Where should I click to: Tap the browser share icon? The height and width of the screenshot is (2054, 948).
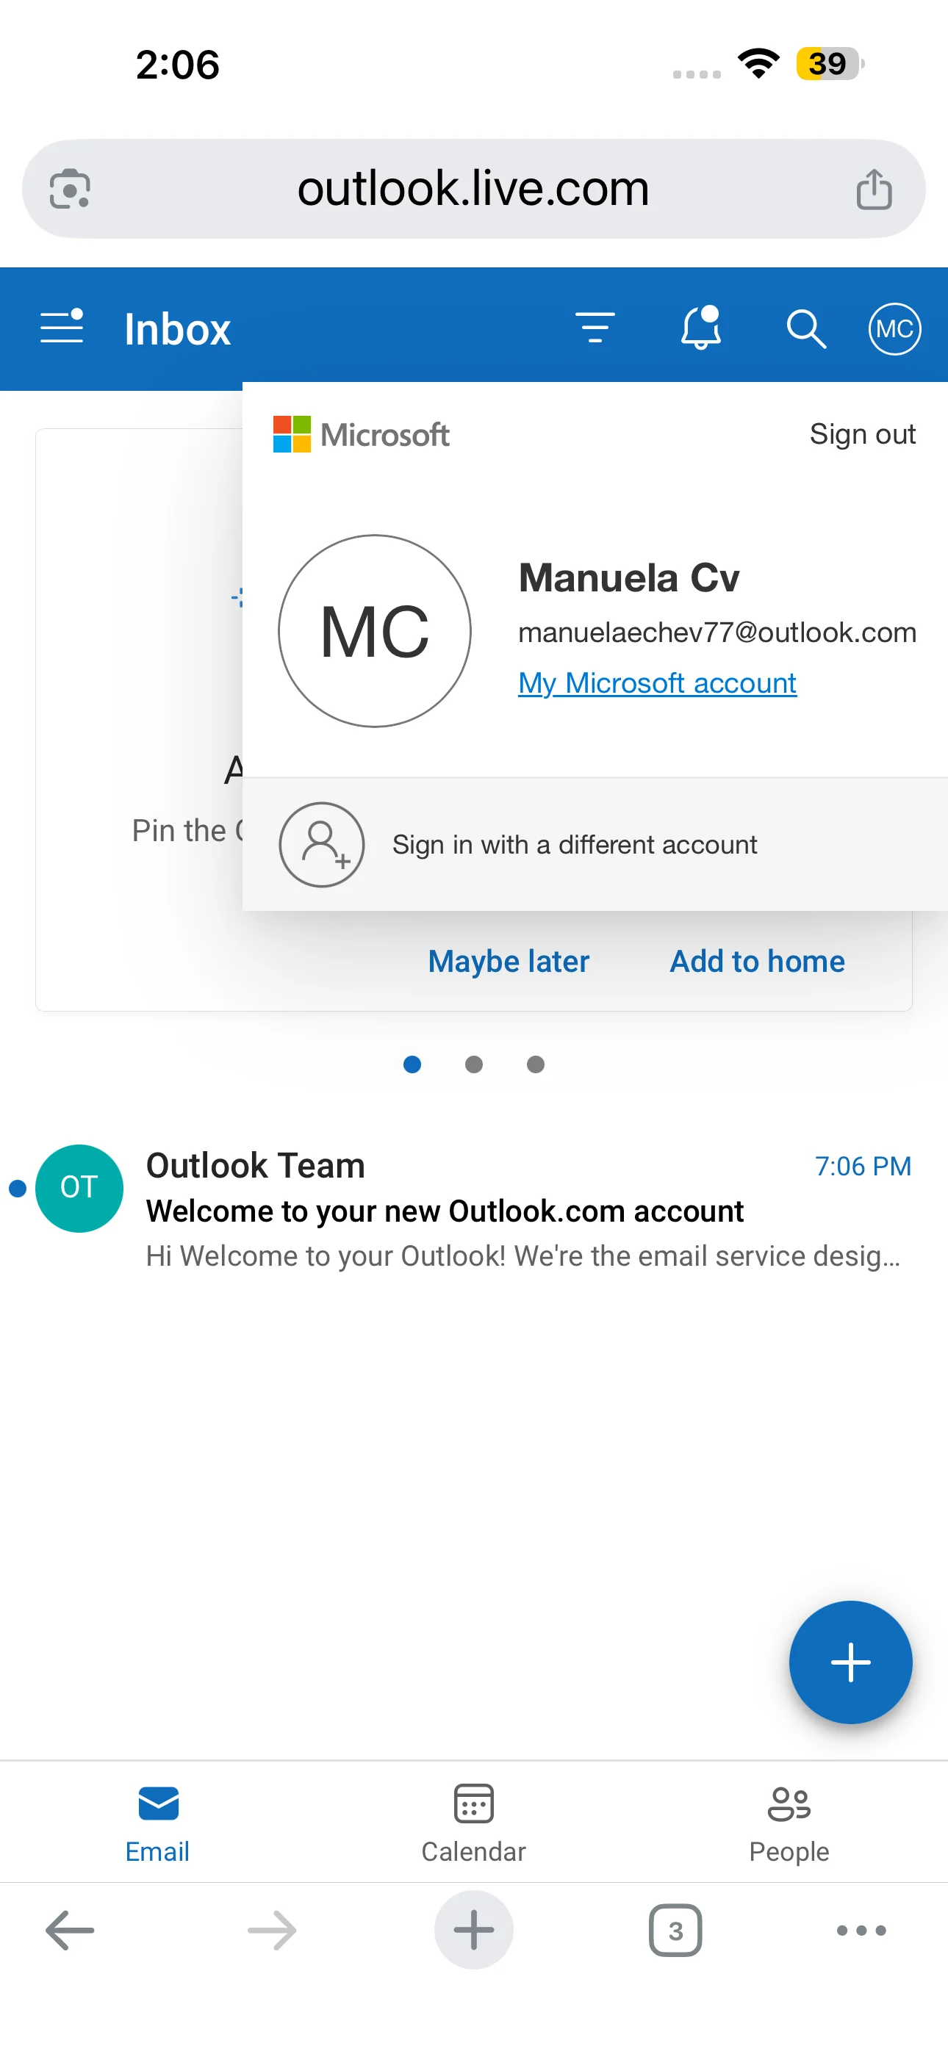coord(874,189)
